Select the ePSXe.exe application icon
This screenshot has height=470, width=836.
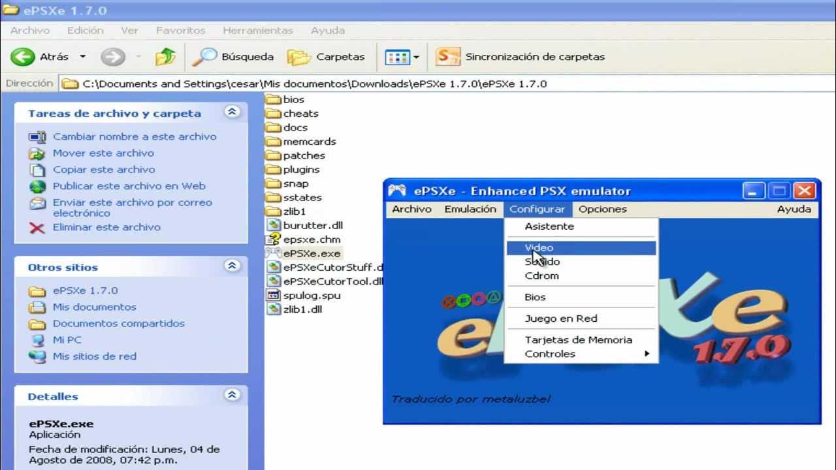click(273, 253)
